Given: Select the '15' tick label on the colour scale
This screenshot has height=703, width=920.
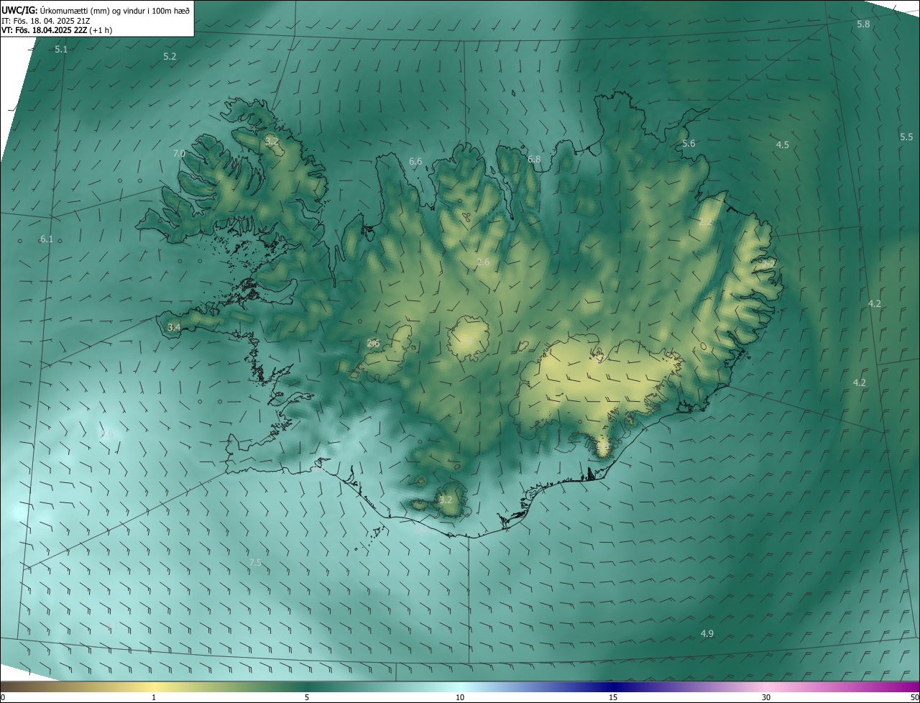Looking at the screenshot, I should 613,697.
